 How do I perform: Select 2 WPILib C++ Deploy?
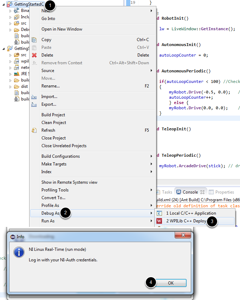195,221
